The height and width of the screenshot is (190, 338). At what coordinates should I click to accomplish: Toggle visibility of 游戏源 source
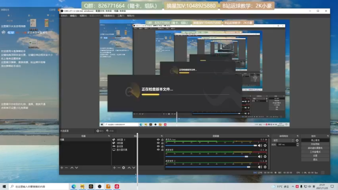(x=158, y=146)
